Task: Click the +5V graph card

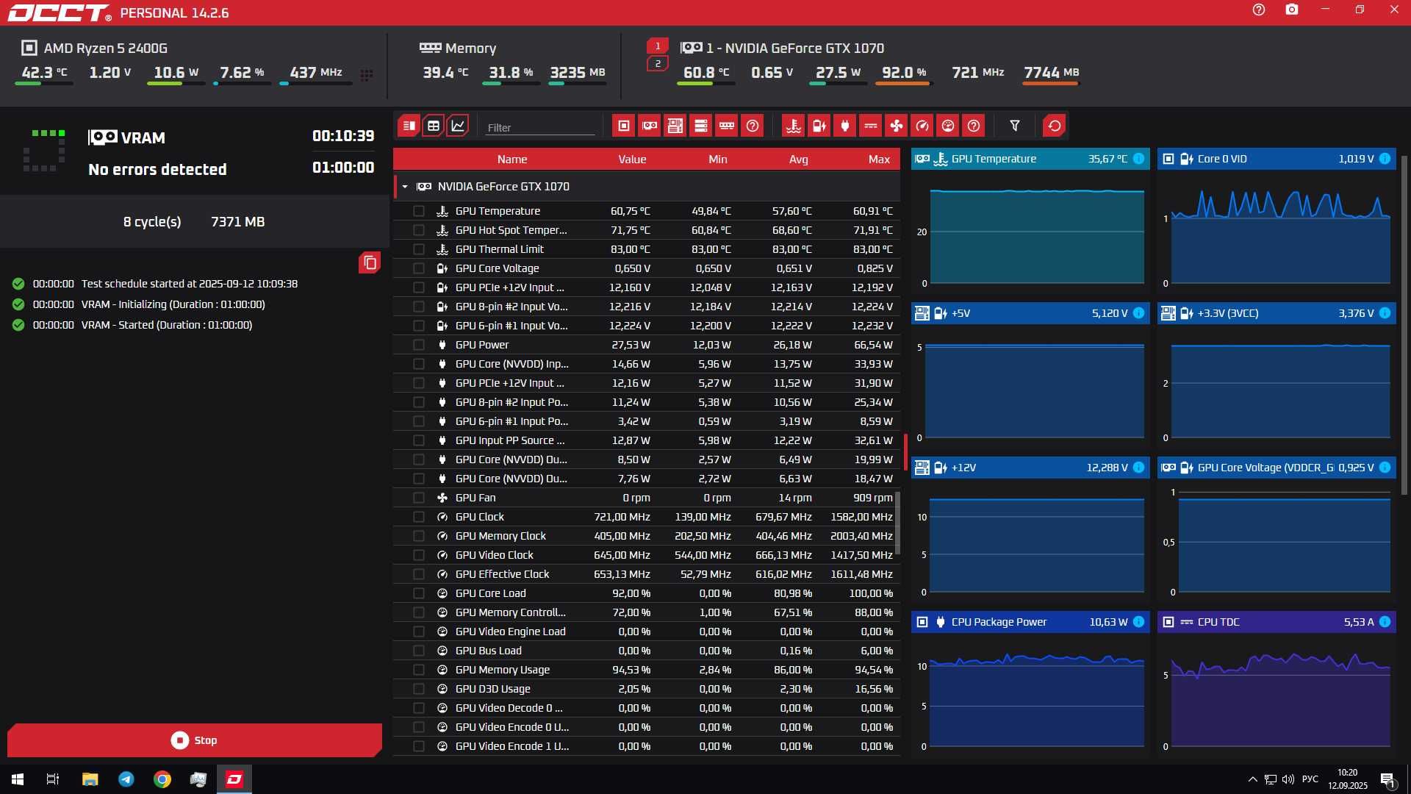Action: point(1030,375)
